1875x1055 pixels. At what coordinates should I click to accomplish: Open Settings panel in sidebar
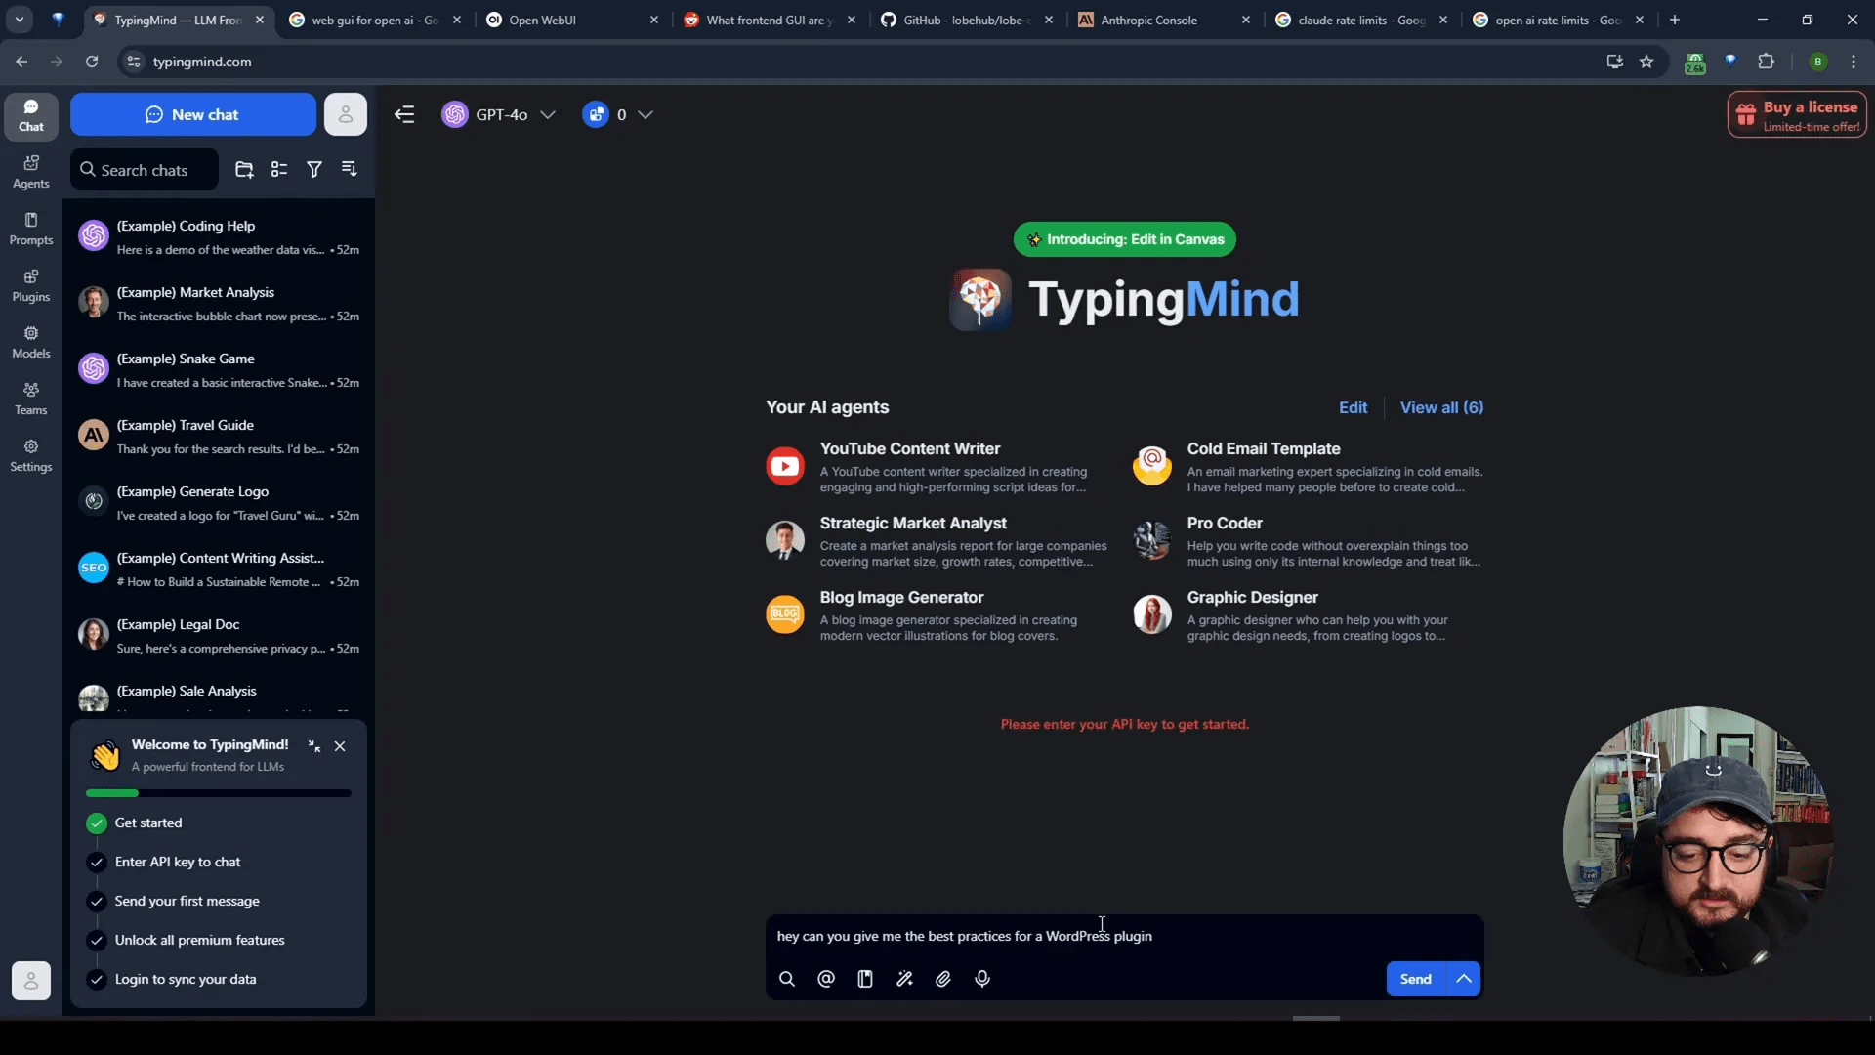click(x=29, y=456)
